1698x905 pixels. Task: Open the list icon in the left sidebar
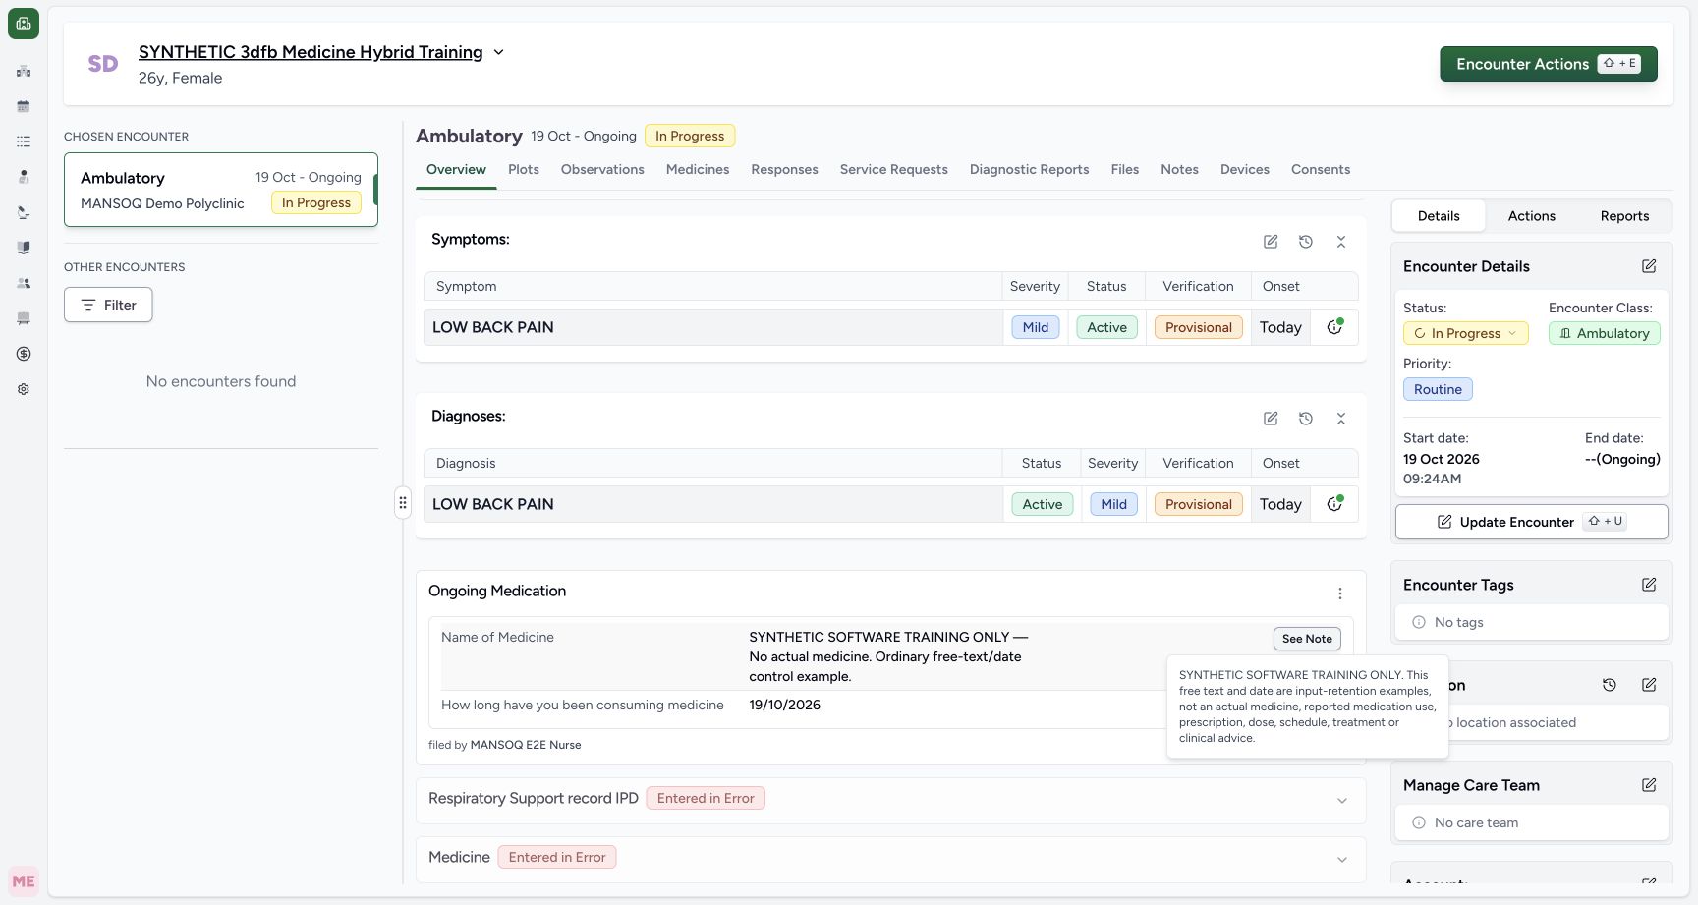(24, 141)
